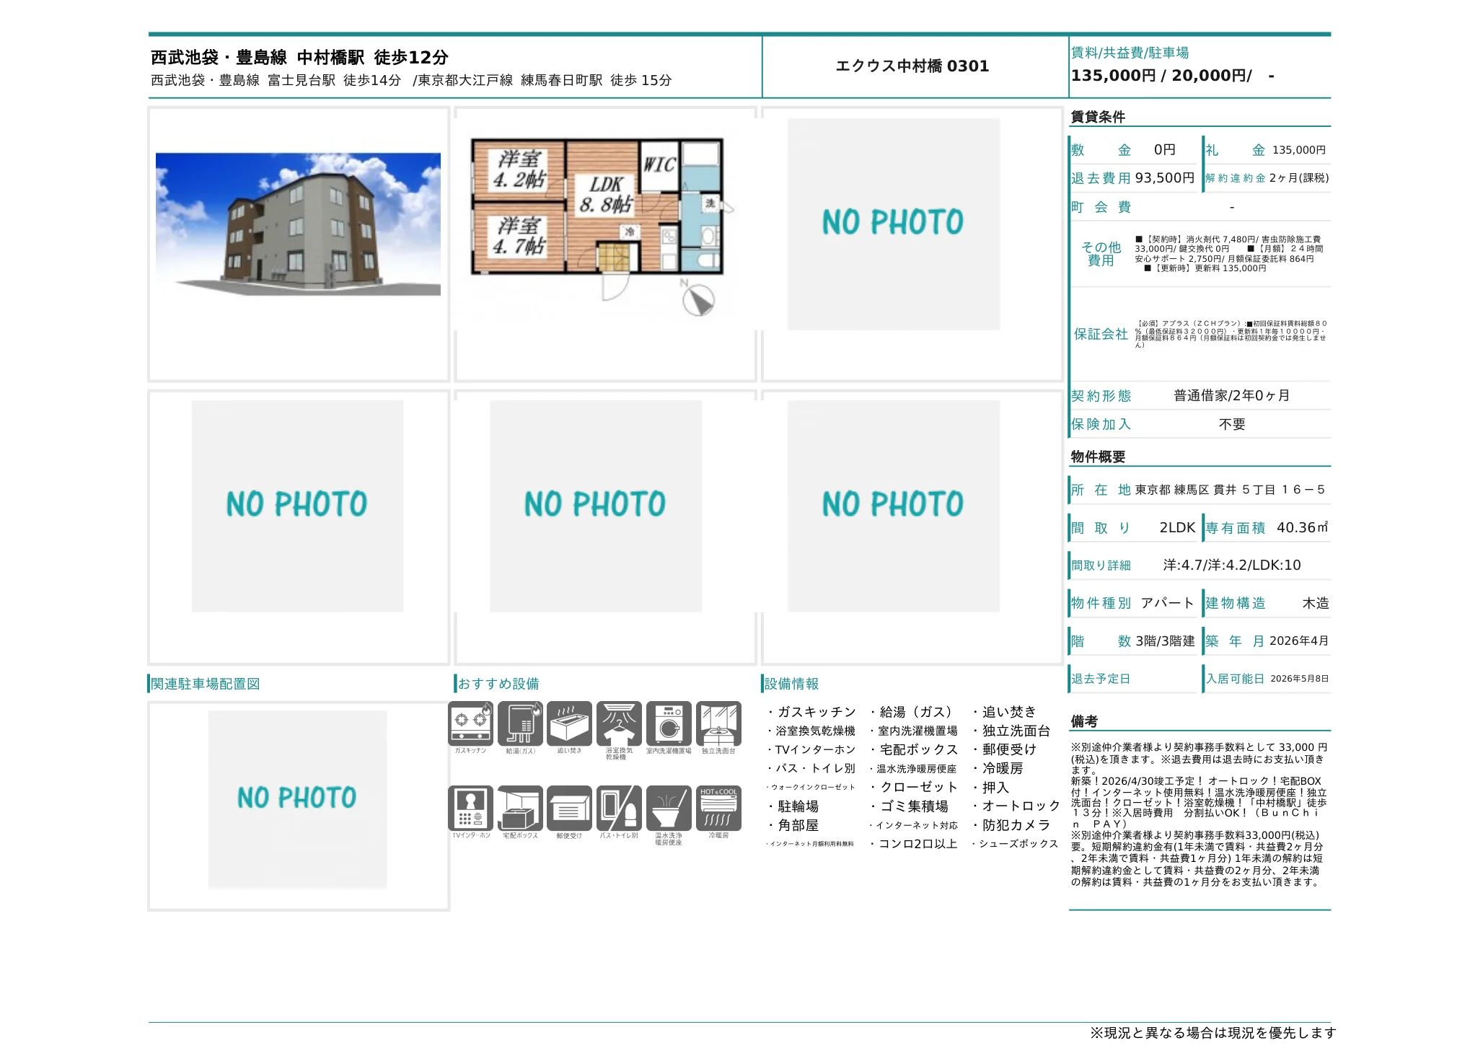Click ・駐輪場 in the equipment list
Image resolution: width=1483 pixels, height=1048 pixels.
(791, 806)
